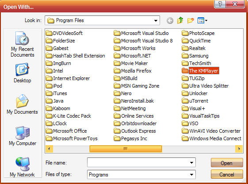Select the HashTab Shell Extension folder
Image resolution: width=248 pixels, height=184 pixels.
[x=76, y=56]
